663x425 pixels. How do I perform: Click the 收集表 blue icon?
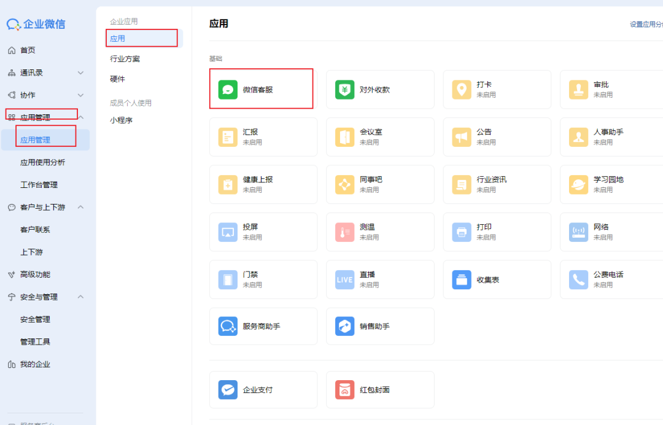(462, 280)
